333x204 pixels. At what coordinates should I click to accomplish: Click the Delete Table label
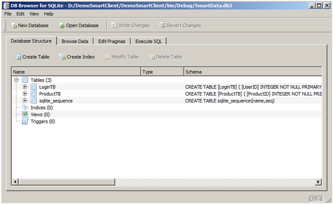click(x=169, y=57)
